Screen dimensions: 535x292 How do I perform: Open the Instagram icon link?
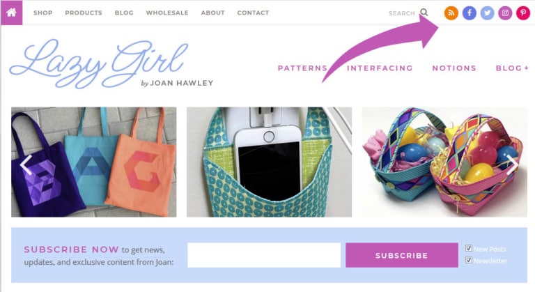(x=505, y=13)
